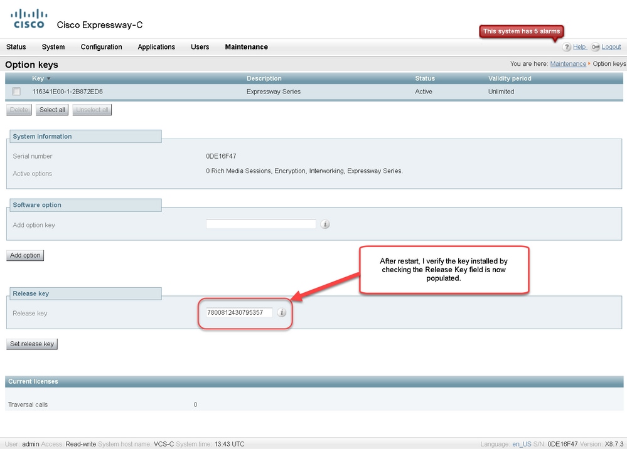Screen dimensions: 627x449
Task: Follow the Maintenance breadcrumb link
Action: (x=568, y=64)
